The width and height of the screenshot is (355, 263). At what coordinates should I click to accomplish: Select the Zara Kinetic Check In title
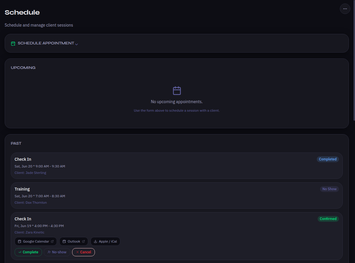(x=23, y=219)
